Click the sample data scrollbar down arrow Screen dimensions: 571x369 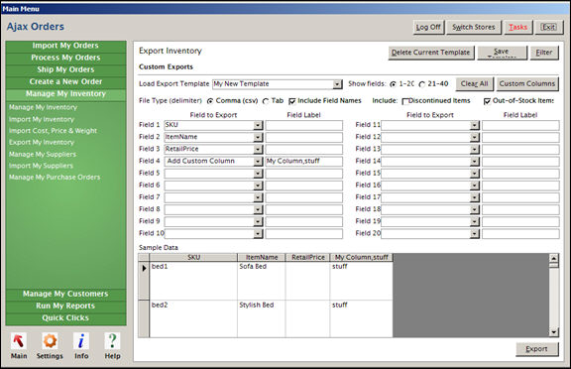click(x=554, y=332)
